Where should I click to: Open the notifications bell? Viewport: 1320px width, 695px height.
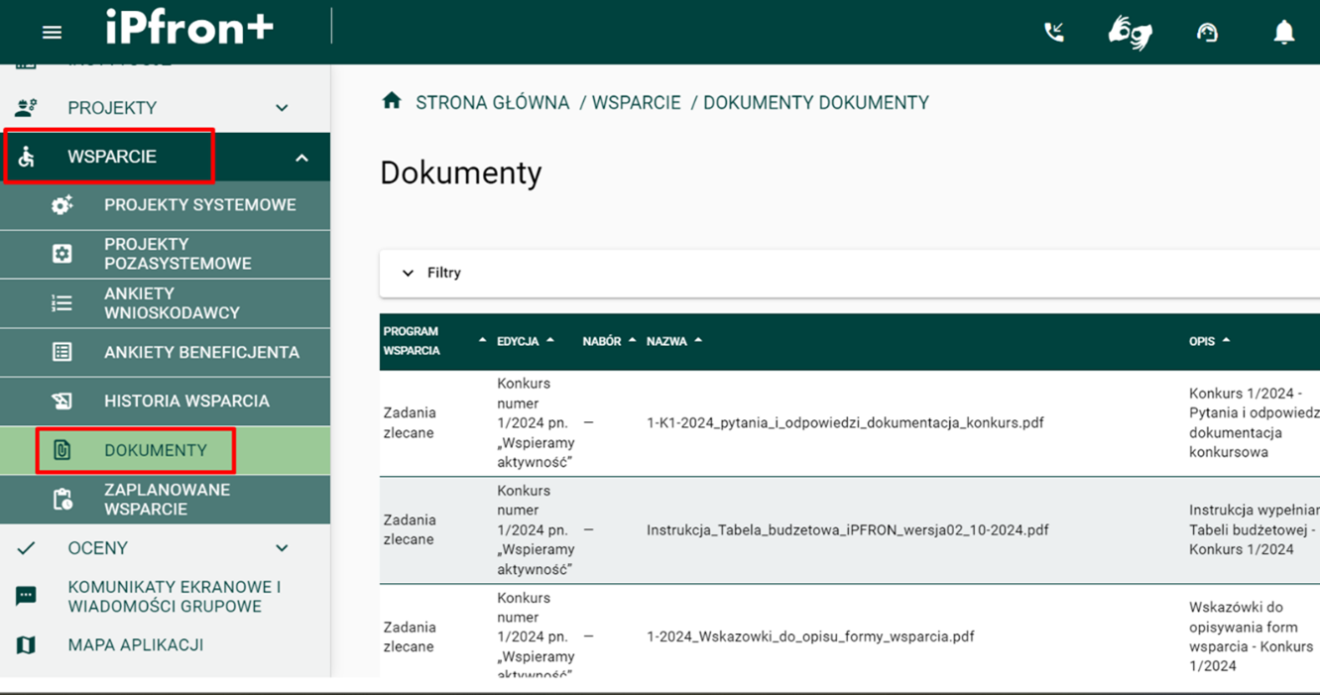(1284, 33)
